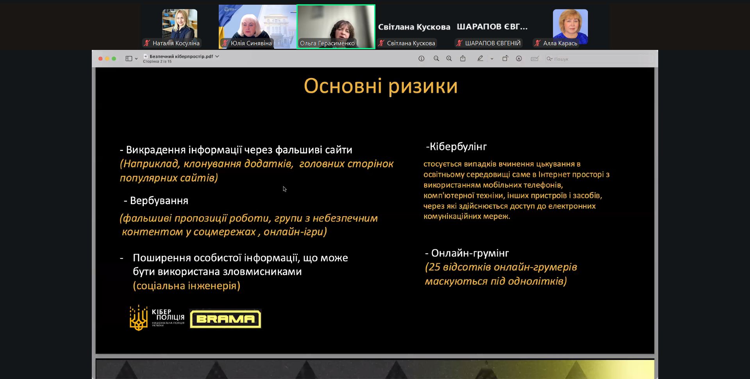The height and width of the screenshot is (379, 750).
Task: Click the Rotate page icon
Action: click(x=505, y=59)
